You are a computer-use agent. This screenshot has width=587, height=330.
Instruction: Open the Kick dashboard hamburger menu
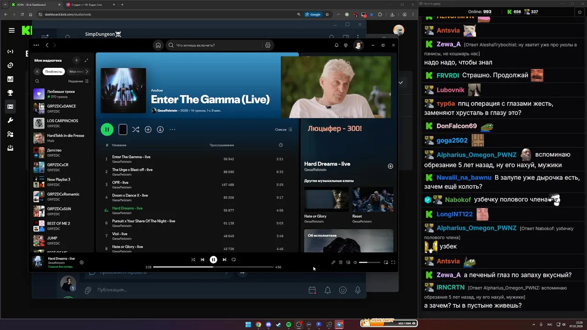[x=11, y=30]
